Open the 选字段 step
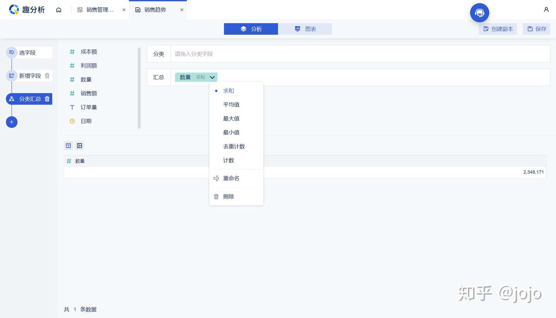556x318 pixels. point(29,52)
